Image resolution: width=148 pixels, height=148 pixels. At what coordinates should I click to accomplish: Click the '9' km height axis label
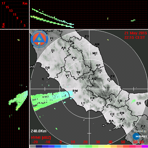point(17,18)
